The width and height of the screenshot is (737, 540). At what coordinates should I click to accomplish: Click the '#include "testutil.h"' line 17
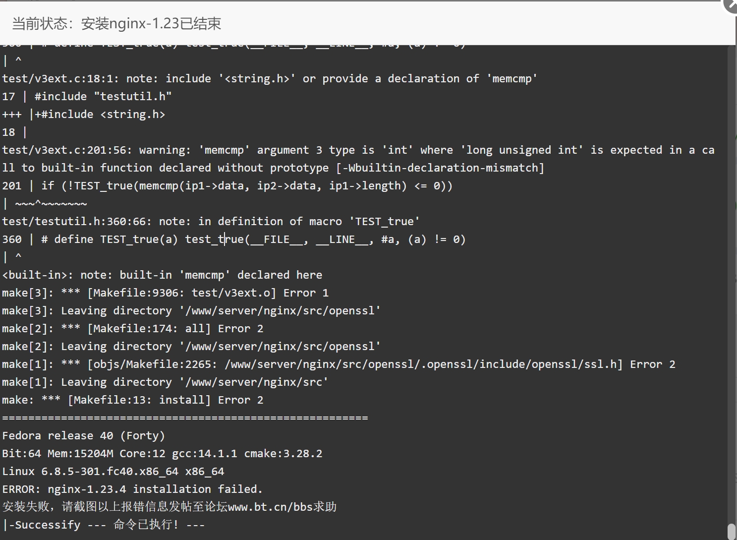coord(87,96)
